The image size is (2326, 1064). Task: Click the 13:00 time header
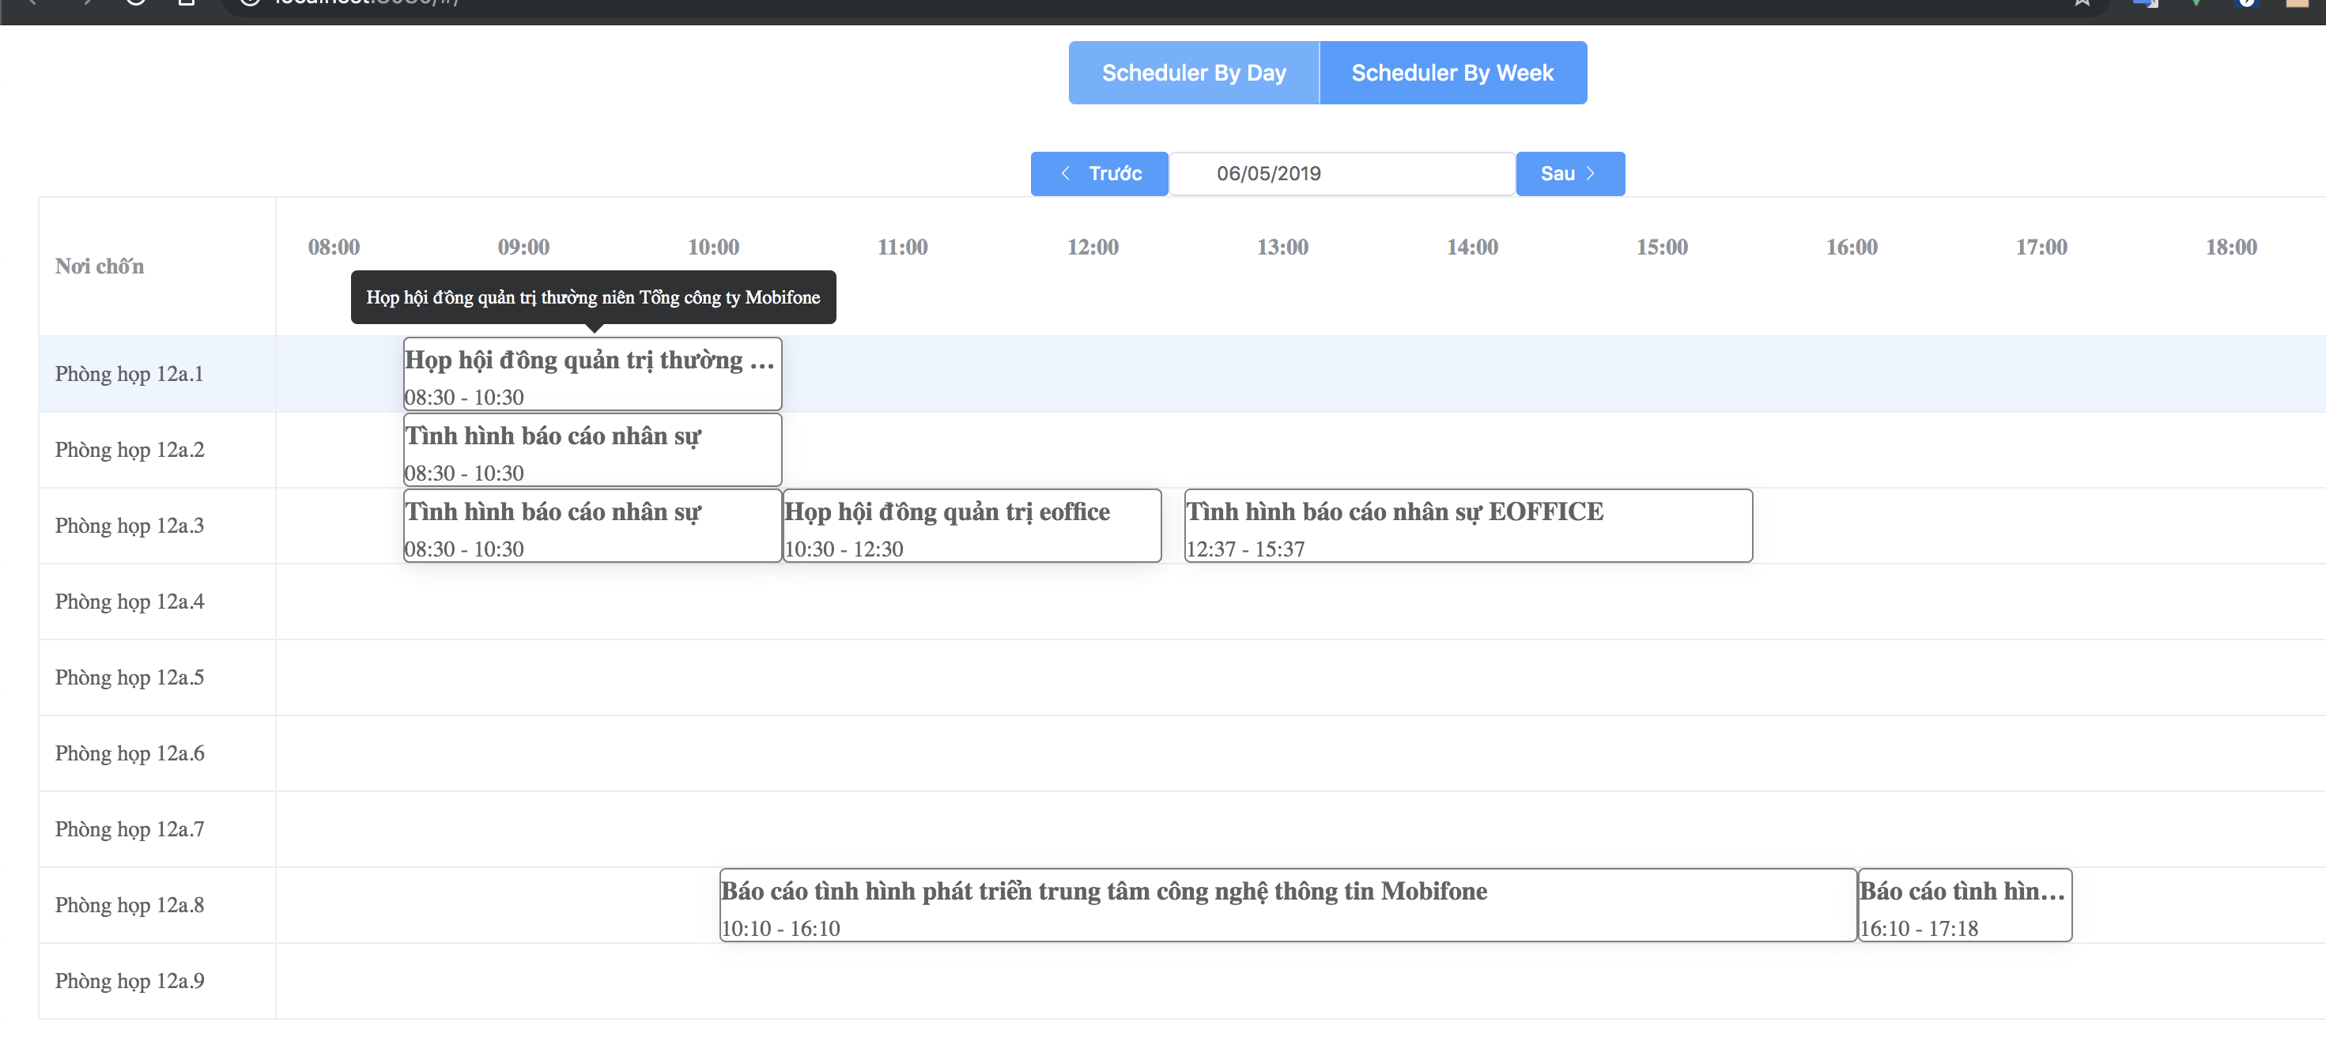(1282, 247)
